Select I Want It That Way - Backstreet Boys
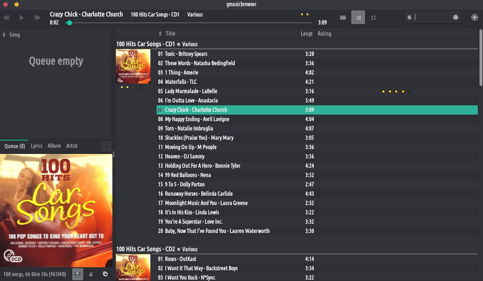 [x=317, y=268]
